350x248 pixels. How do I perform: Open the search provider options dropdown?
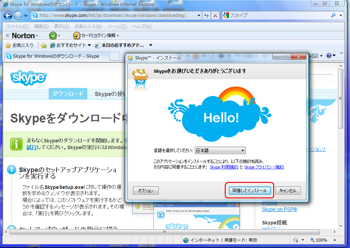[x=341, y=15]
